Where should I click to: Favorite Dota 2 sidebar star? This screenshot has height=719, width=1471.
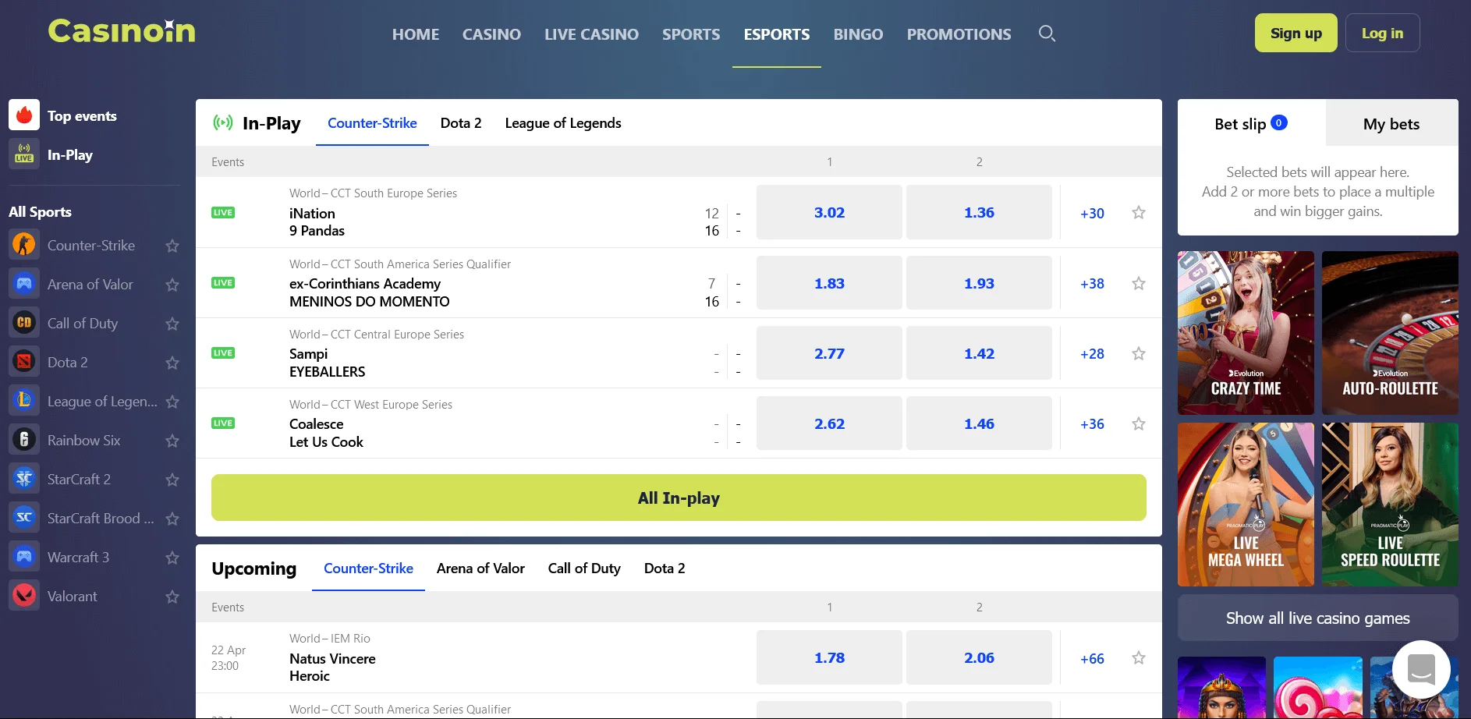172,363
